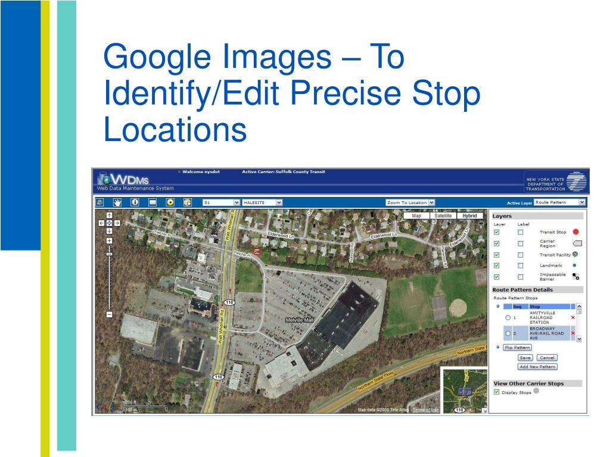Viewport: 610px width, 457px height.
Task: Click the up arrow above stop list
Action: 497,306
